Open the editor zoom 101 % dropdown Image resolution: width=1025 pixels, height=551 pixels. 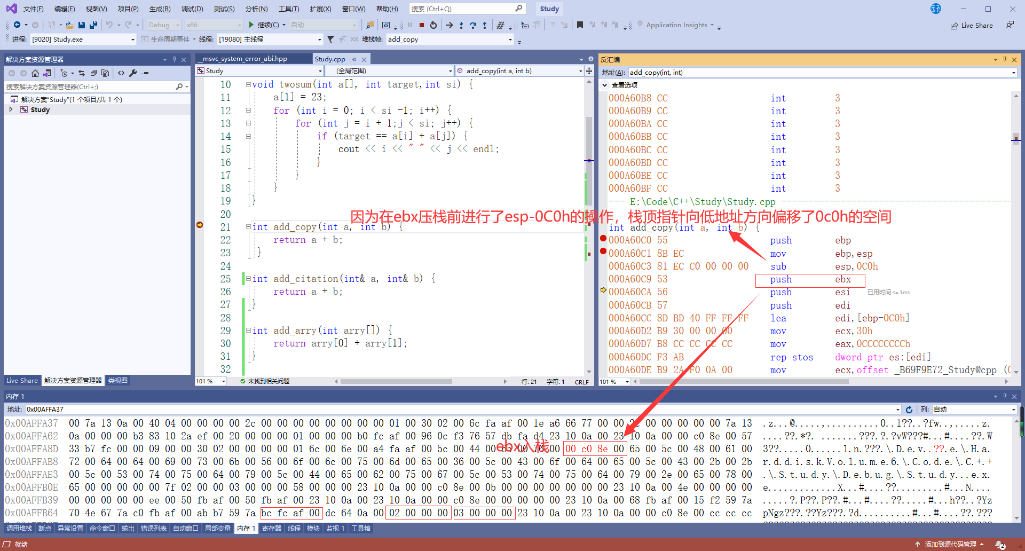[211, 381]
